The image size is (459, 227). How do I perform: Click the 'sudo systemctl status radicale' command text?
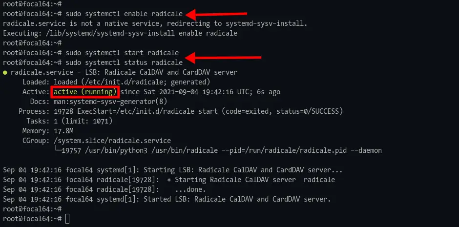[x=124, y=62]
